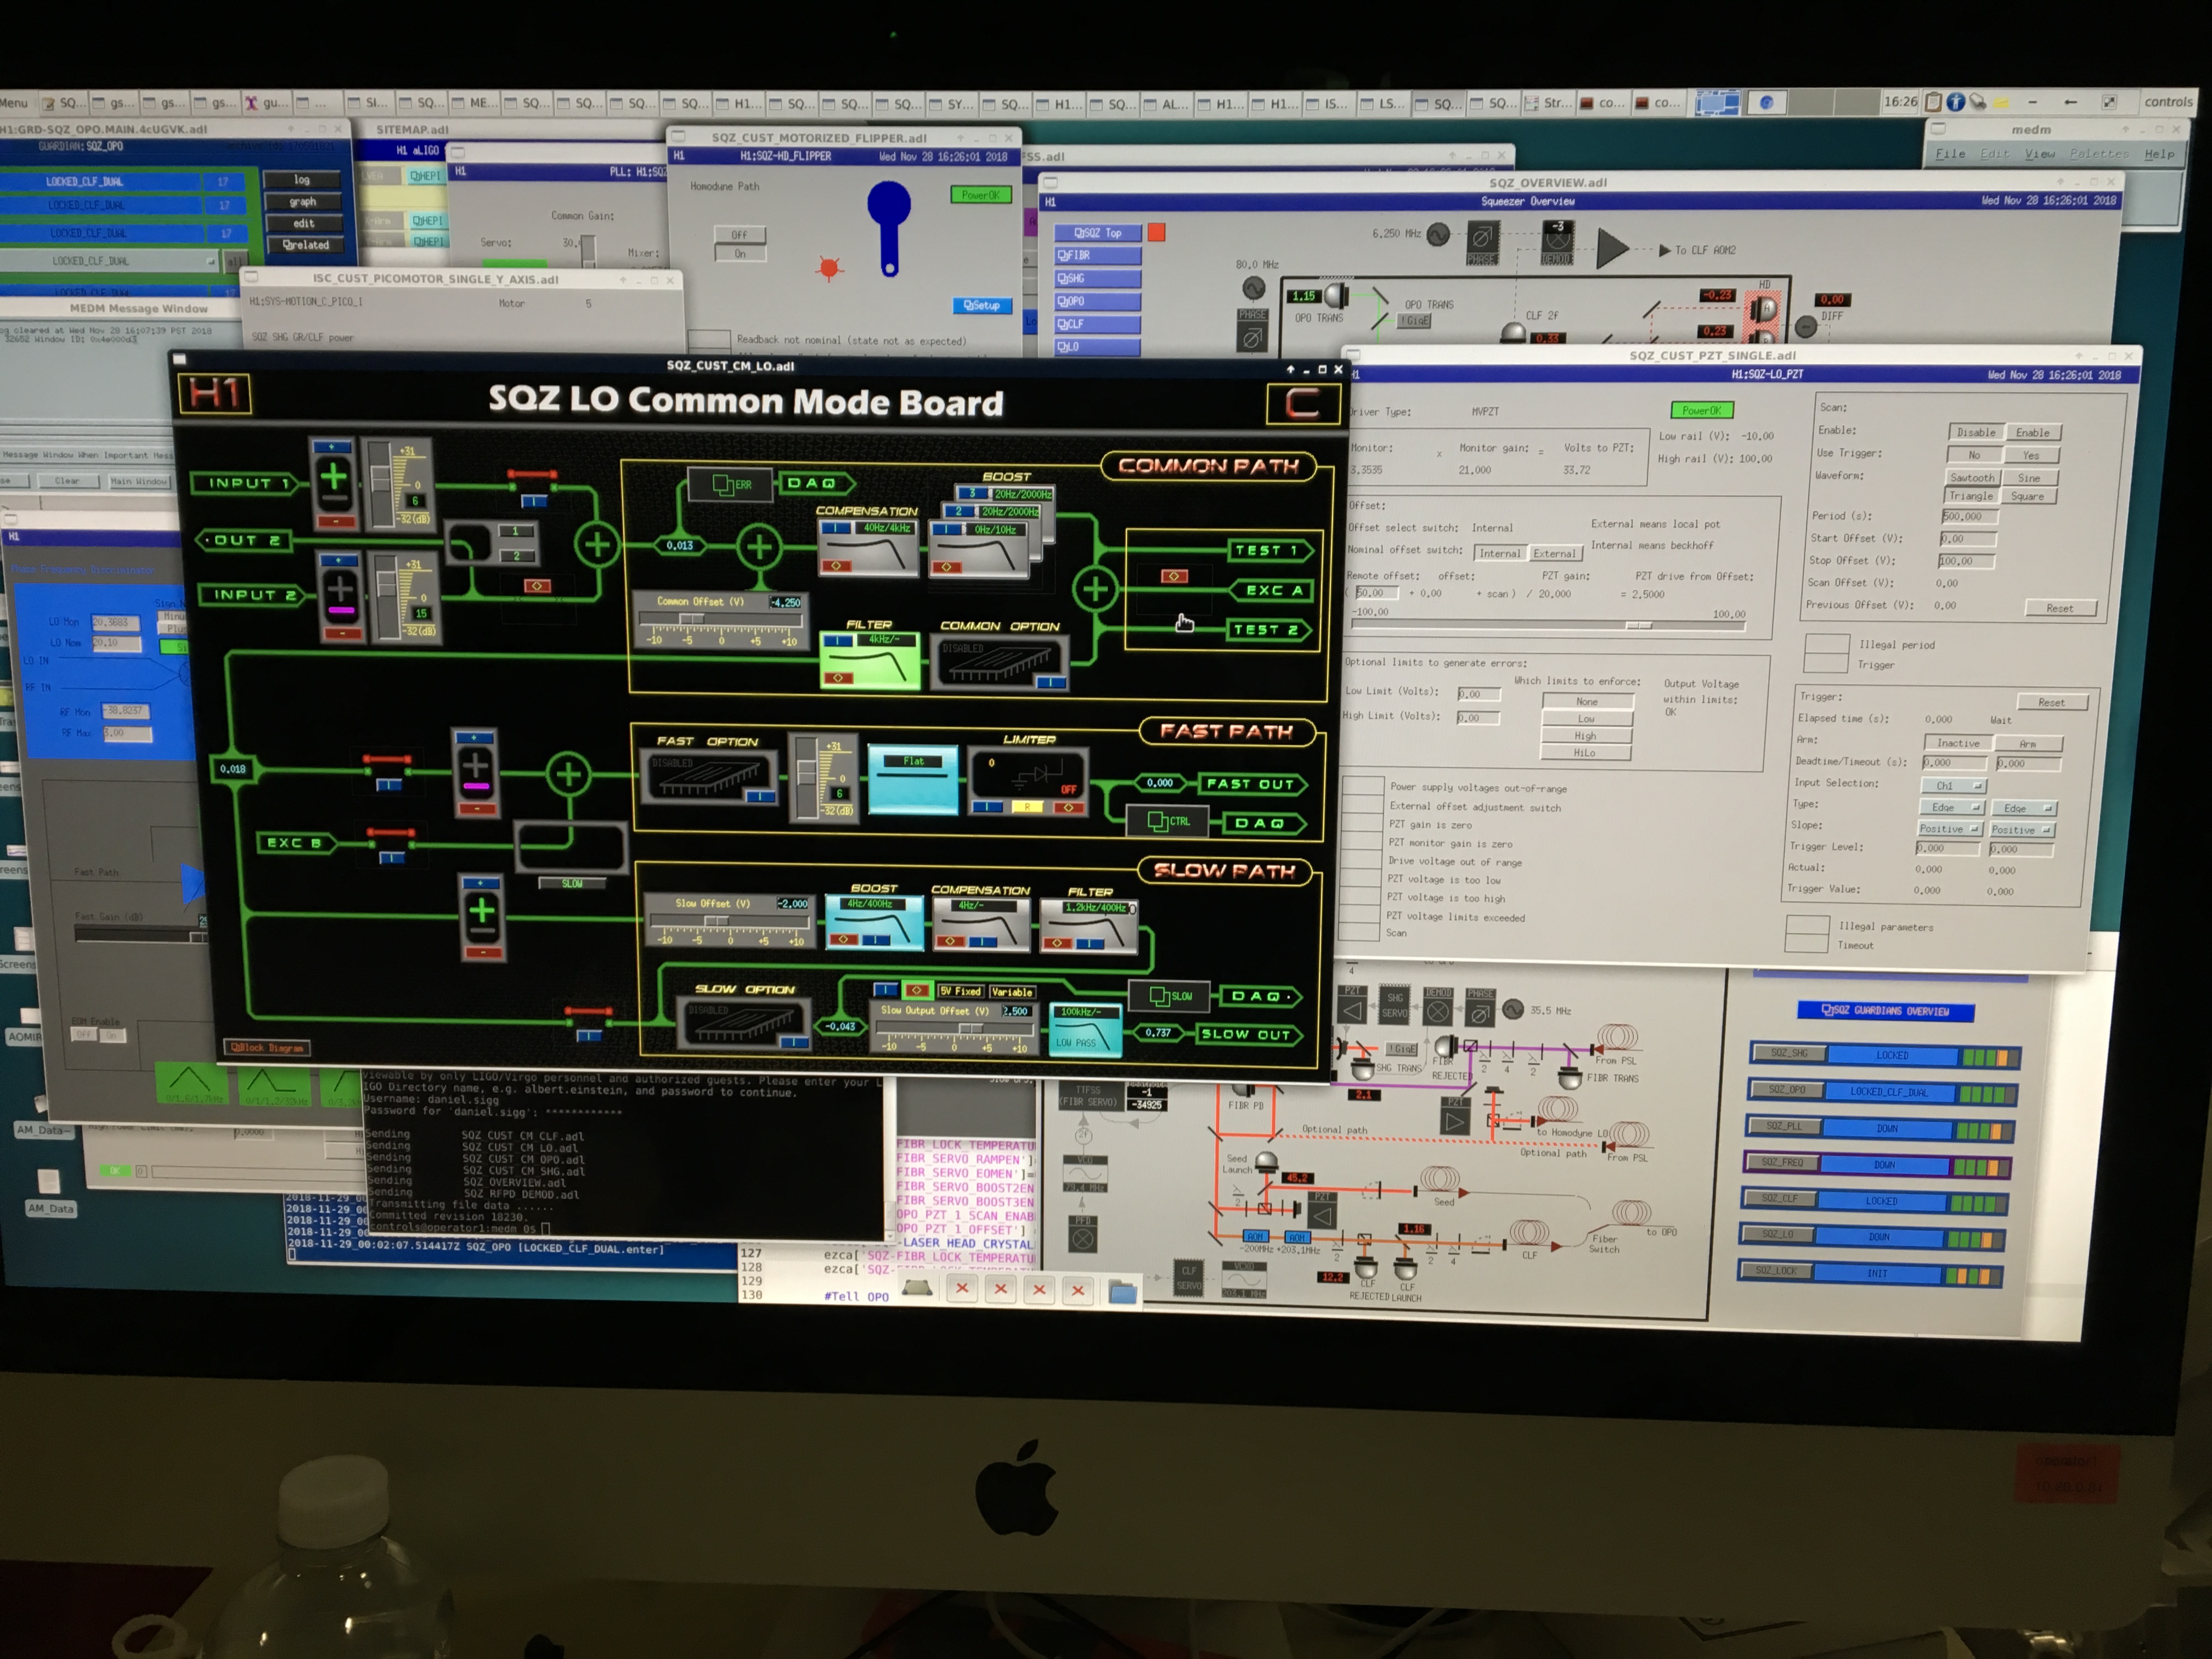This screenshot has width=2212, height=1659.
Task: Select the Sine waveform option
Action: click(x=2029, y=478)
